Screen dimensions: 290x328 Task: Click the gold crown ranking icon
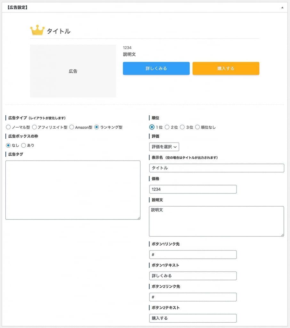click(x=37, y=30)
